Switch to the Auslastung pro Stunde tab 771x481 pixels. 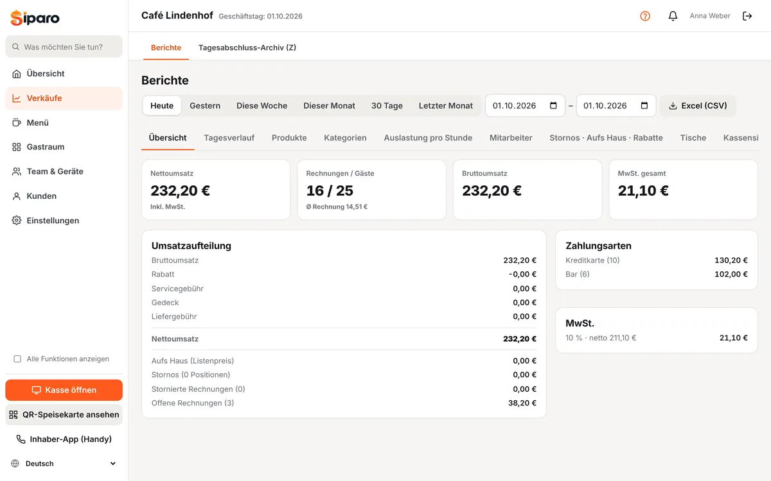coord(428,138)
